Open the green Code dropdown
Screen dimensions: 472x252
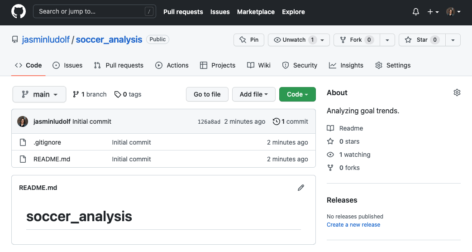tap(297, 94)
